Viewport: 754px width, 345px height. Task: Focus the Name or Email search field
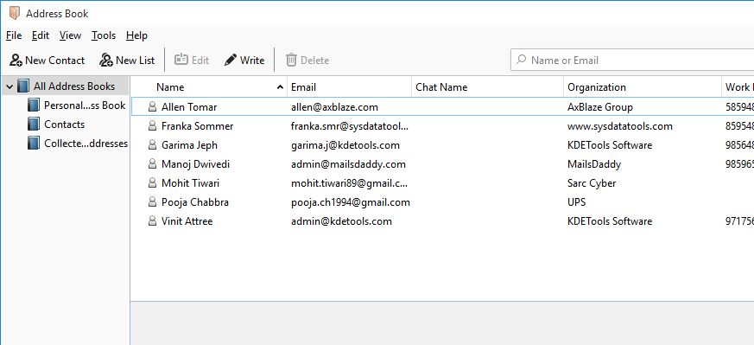click(632, 61)
